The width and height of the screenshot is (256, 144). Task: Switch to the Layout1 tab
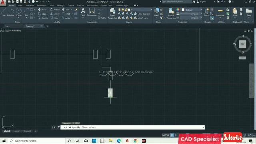[17, 131]
